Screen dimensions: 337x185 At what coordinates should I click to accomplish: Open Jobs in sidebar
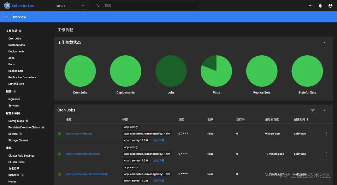click(x=11, y=58)
